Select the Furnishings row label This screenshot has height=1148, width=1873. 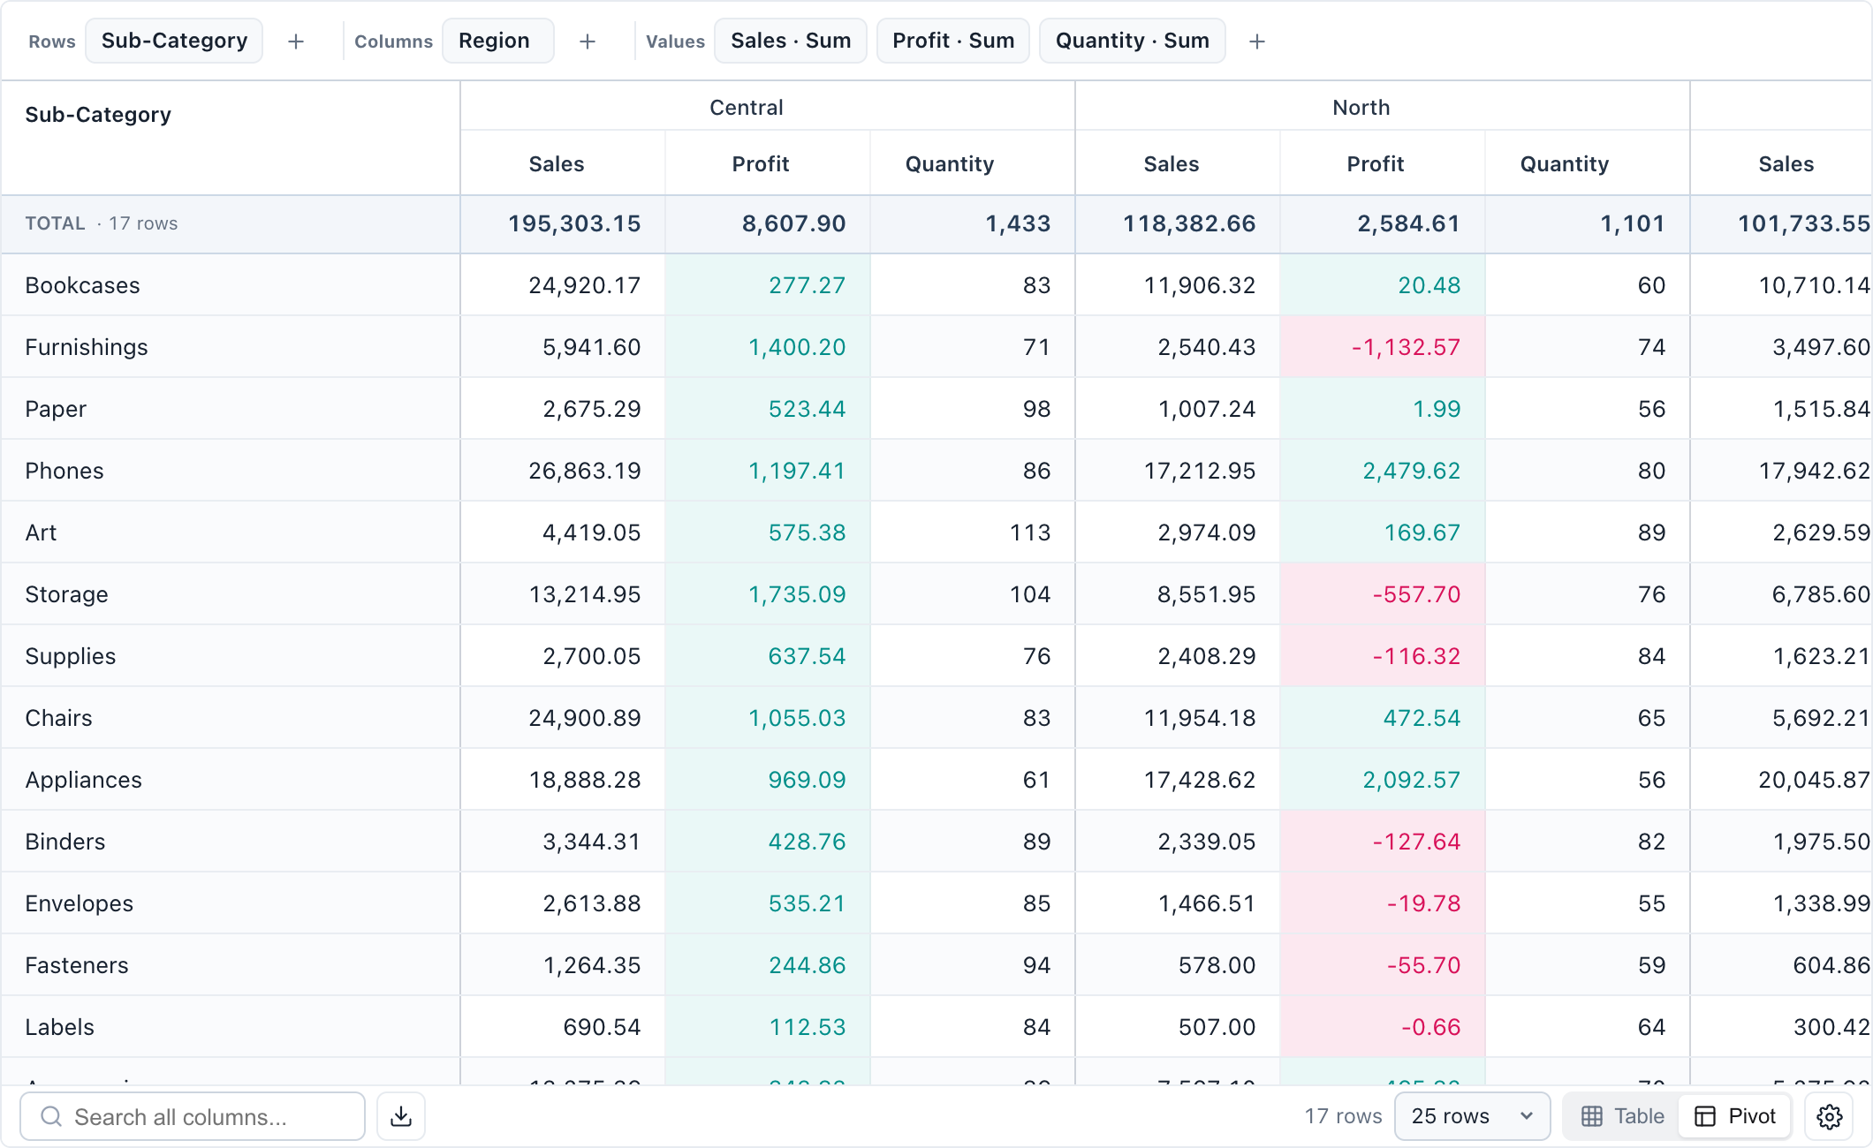87,347
